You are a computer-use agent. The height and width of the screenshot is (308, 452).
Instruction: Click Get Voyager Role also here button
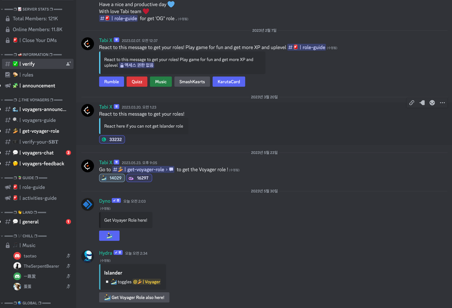134,297
